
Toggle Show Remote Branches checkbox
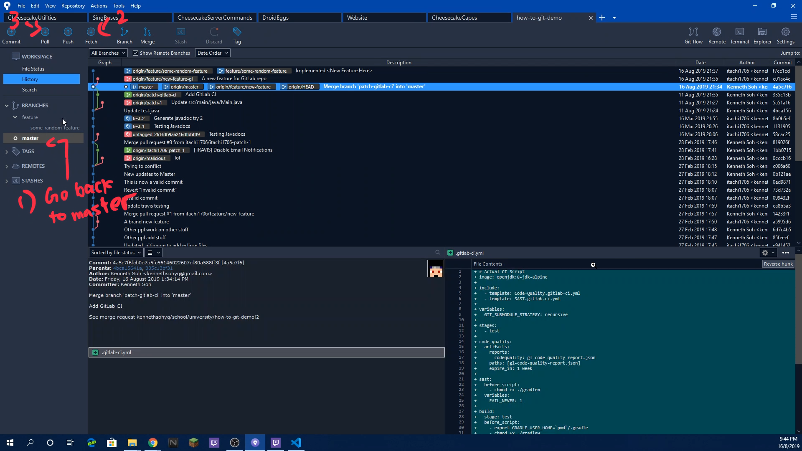click(135, 53)
